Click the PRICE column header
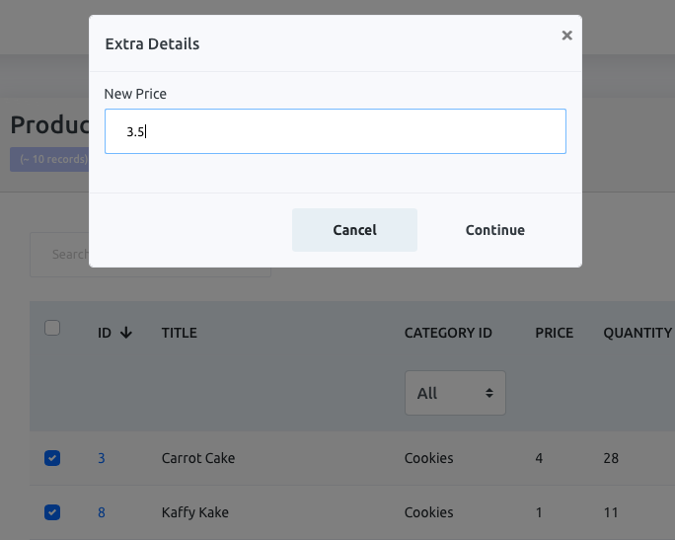The image size is (675, 540). (554, 333)
